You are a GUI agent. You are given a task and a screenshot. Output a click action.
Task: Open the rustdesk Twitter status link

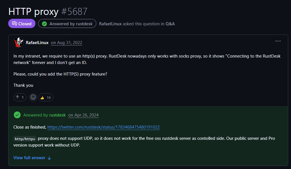click(104, 127)
